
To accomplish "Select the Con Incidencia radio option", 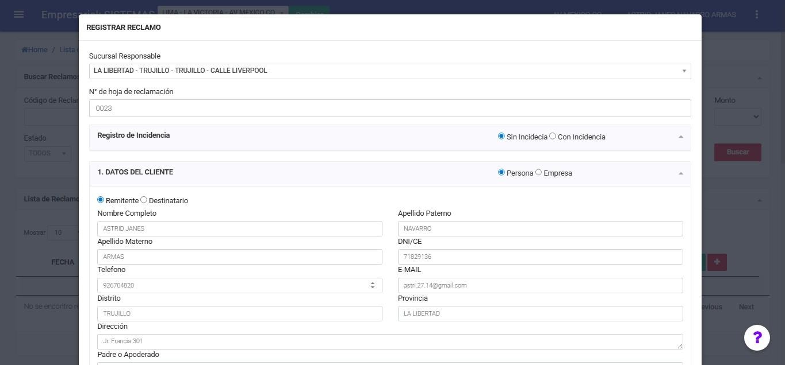I will coord(553,137).
